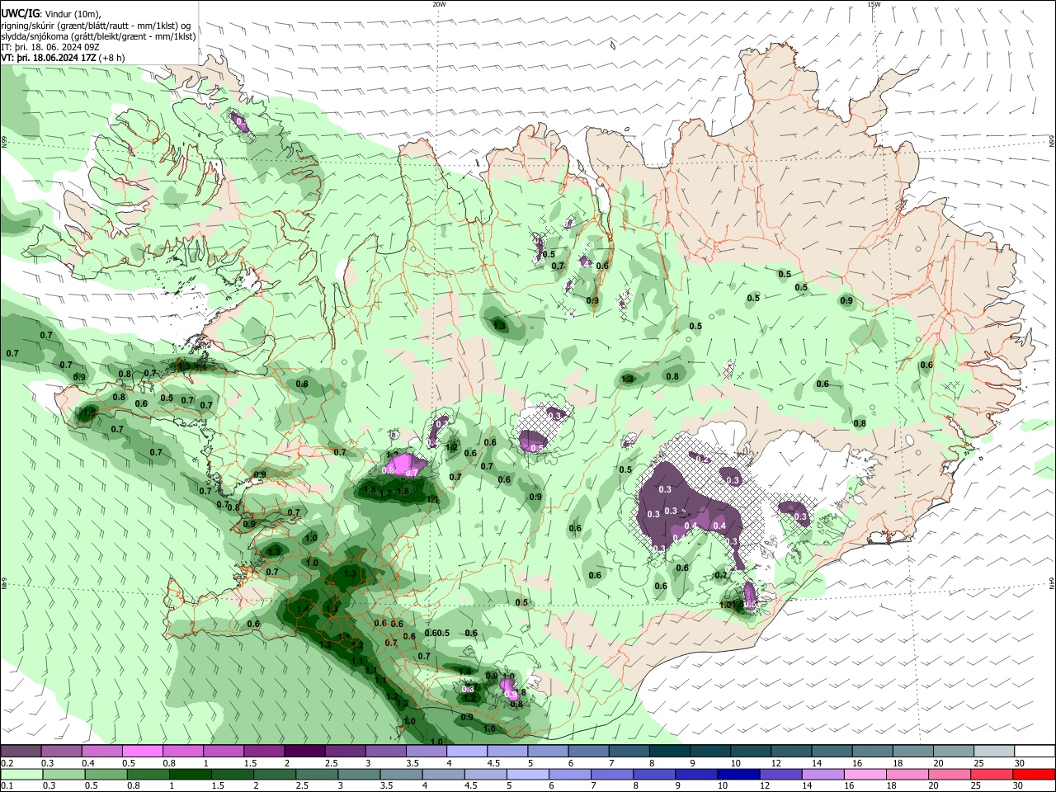Pick the dark purple 0.2–0.3 swatch in snow scale

(21, 751)
